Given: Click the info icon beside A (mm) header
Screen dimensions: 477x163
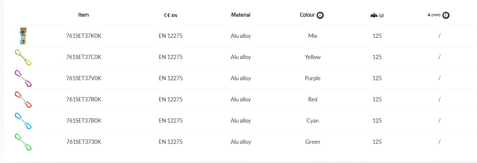Looking at the screenshot, I should tap(446, 15).
